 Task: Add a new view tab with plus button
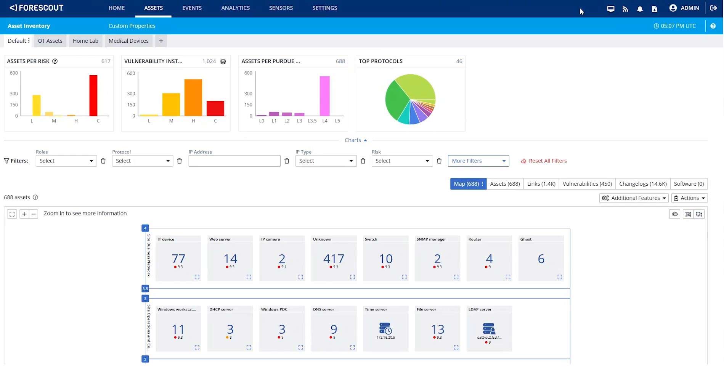(x=161, y=41)
